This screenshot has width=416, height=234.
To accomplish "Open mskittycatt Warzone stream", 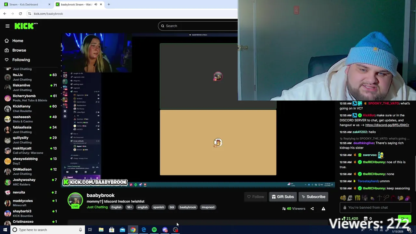I will click(31, 150).
